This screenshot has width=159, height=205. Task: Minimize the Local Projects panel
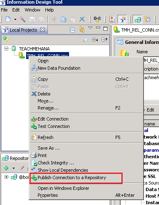(x=98, y=27)
